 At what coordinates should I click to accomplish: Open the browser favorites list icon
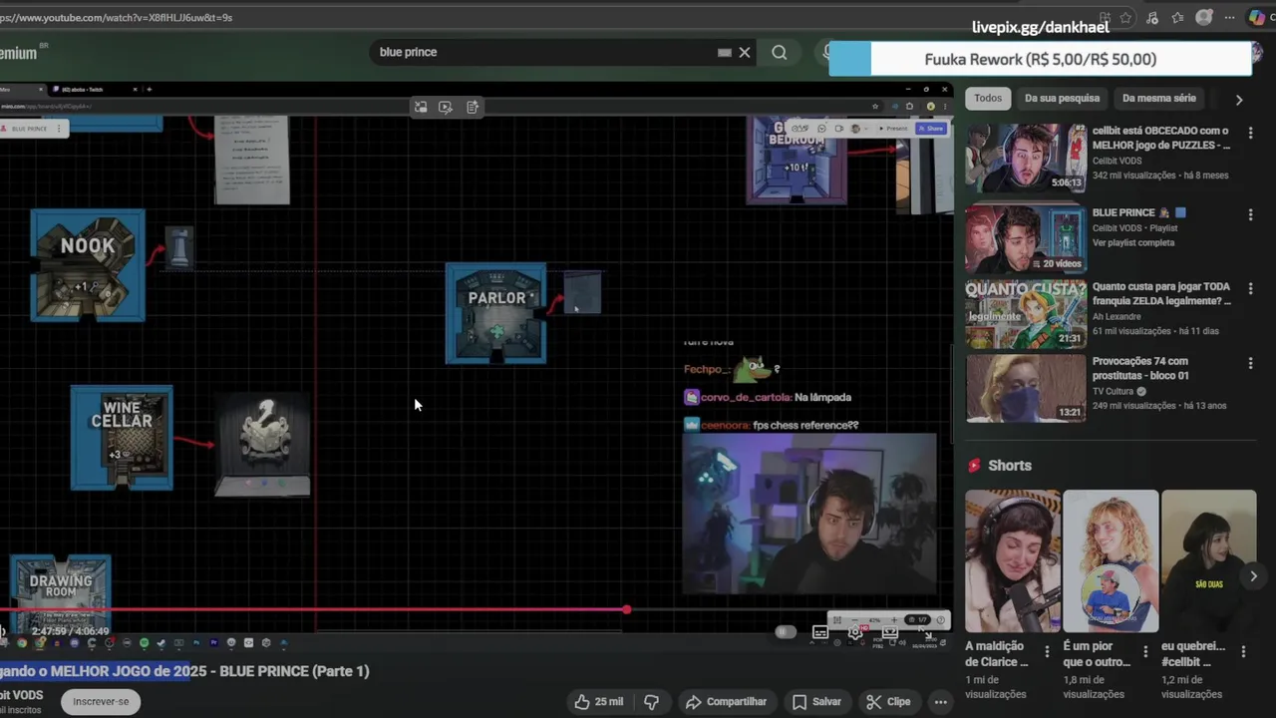tap(1177, 18)
